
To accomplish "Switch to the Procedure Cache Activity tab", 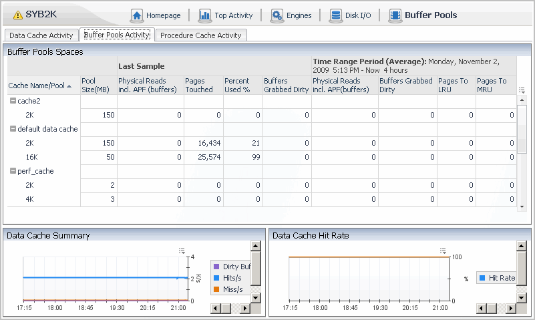I will tap(201, 35).
